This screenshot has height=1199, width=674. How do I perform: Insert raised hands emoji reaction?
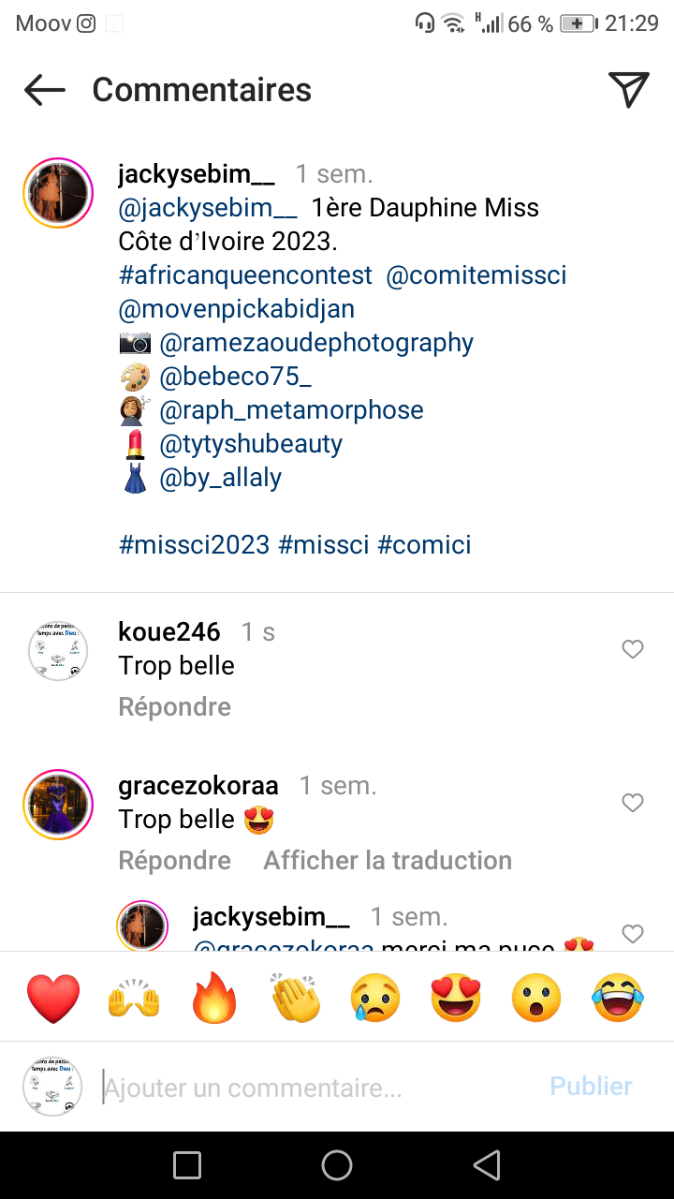pyautogui.click(x=135, y=998)
